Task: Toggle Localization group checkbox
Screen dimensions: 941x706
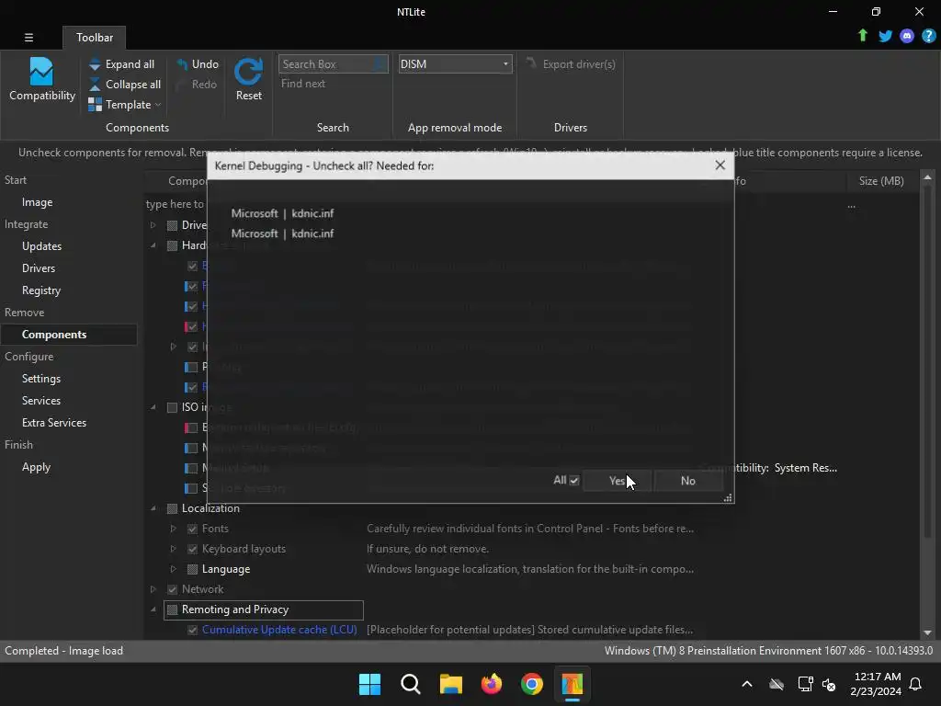Action: pos(172,508)
